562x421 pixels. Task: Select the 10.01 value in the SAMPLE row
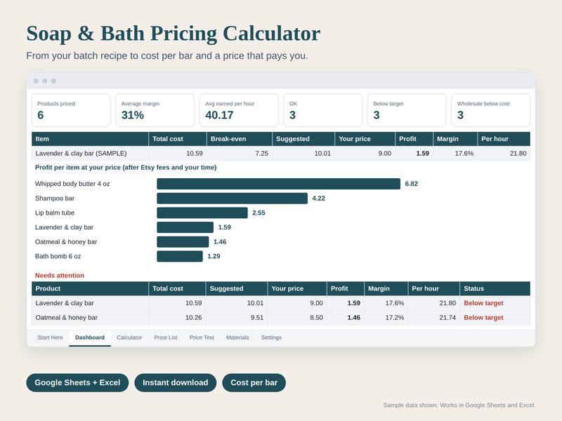point(322,153)
